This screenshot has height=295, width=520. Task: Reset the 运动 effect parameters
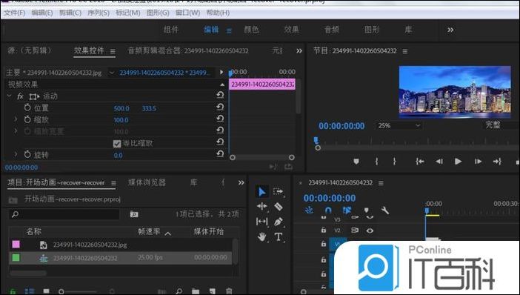(220, 95)
